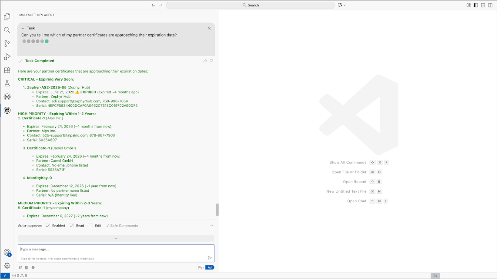This screenshot has width=498, height=279.
Task: Open the Extensions view
Action: [7, 70]
